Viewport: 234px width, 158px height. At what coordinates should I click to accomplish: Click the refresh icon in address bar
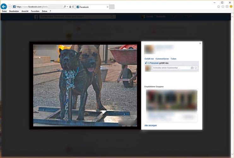coord(73,7)
